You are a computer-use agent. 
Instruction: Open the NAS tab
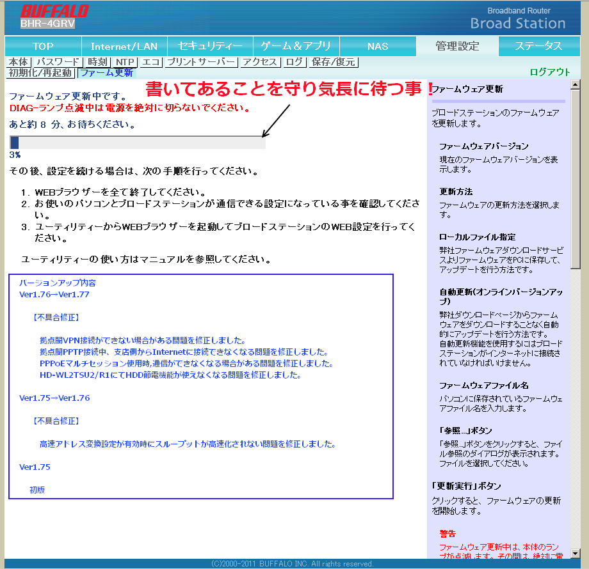pos(378,46)
